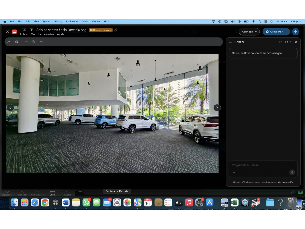Open the Spaces menu in the menu bar

pos(46,22)
